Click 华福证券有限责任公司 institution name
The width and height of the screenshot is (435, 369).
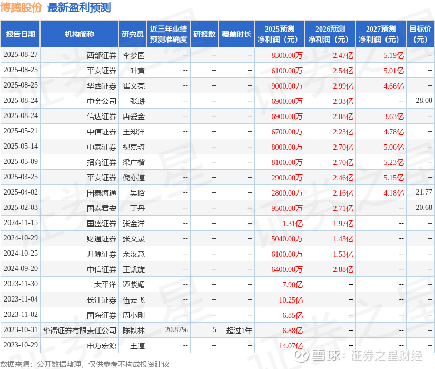(x=80, y=331)
